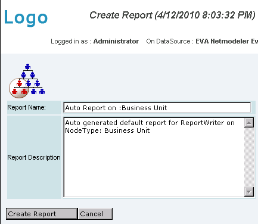258x224 pixels.
Task: Click the organization hierarchy people icon
Action: (27, 81)
